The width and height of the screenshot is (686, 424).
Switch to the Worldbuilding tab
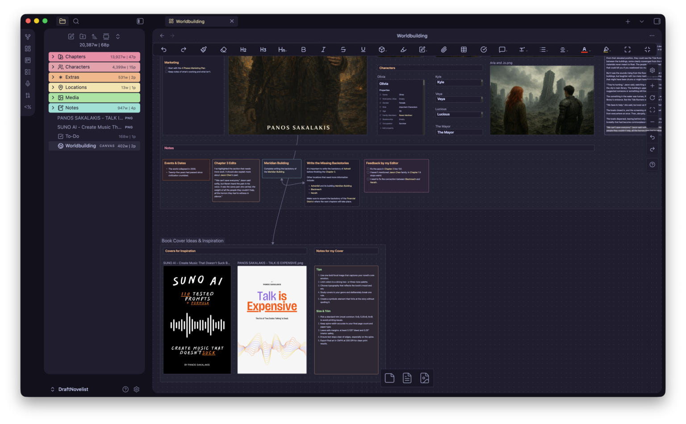(x=189, y=21)
